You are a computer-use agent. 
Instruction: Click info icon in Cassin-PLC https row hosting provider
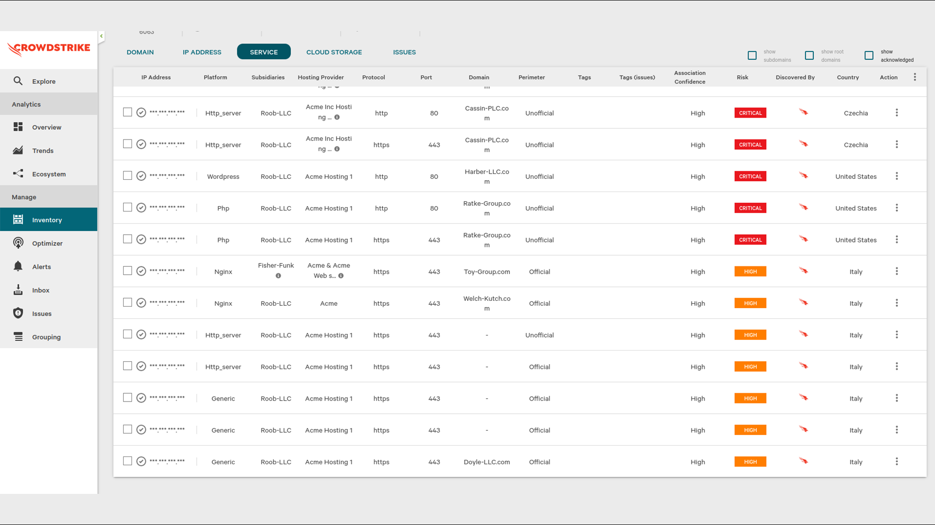[337, 149]
